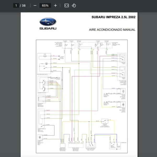Click the fit to page icon
Viewport: 157px width, 157px height.
(66, 5)
